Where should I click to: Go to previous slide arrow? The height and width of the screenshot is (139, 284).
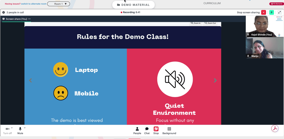30,80
